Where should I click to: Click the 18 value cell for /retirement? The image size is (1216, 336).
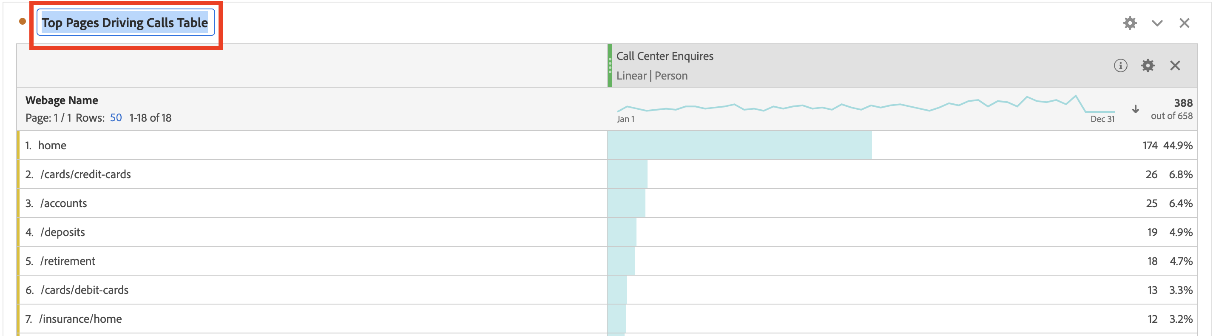(1152, 261)
